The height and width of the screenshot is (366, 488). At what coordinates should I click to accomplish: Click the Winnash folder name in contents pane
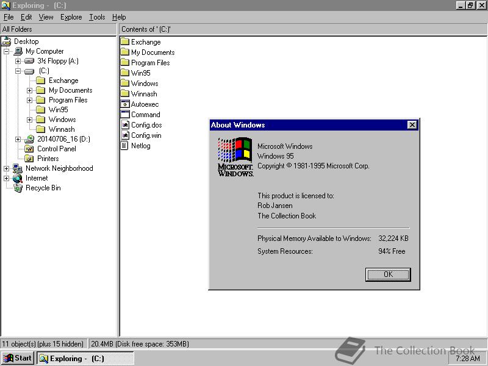pos(144,94)
